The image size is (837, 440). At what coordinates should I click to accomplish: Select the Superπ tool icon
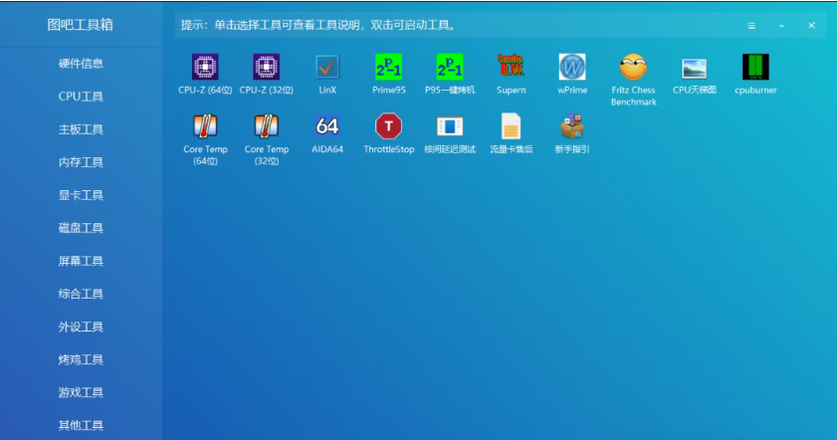click(511, 67)
